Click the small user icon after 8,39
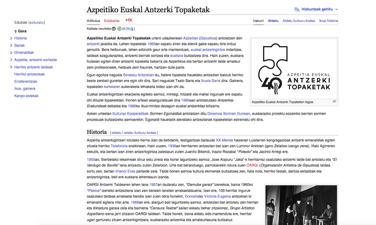 pos(132,29)
